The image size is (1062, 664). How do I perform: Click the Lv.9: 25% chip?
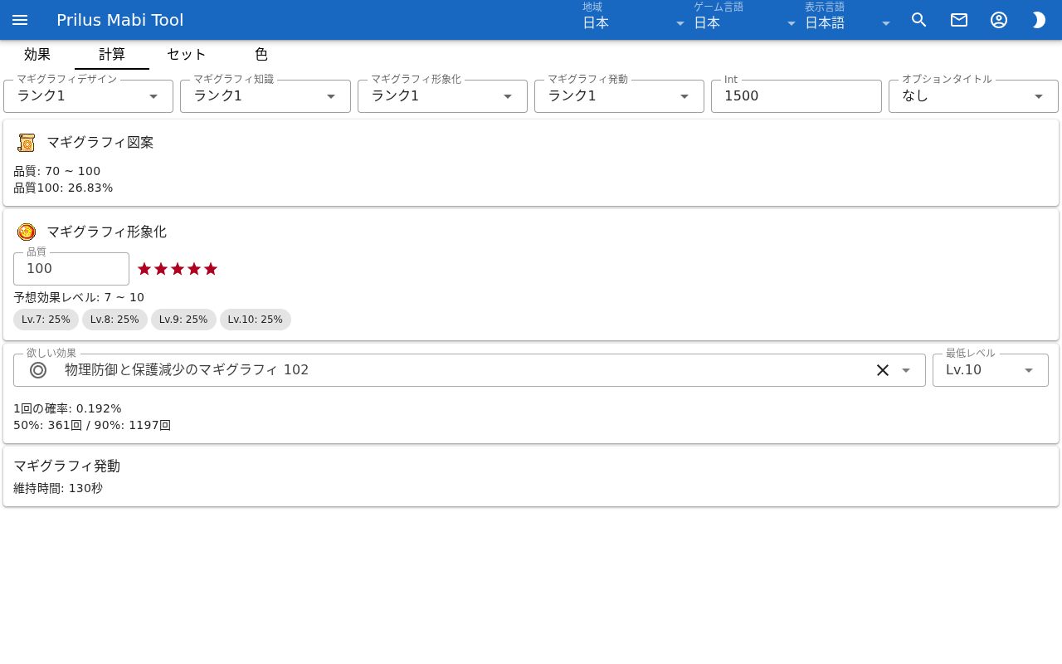coord(183,320)
